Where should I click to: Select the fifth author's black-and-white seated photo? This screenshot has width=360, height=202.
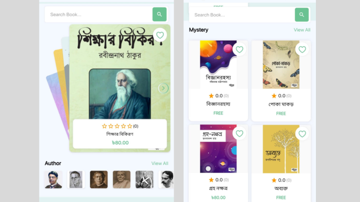click(x=145, y=179)
